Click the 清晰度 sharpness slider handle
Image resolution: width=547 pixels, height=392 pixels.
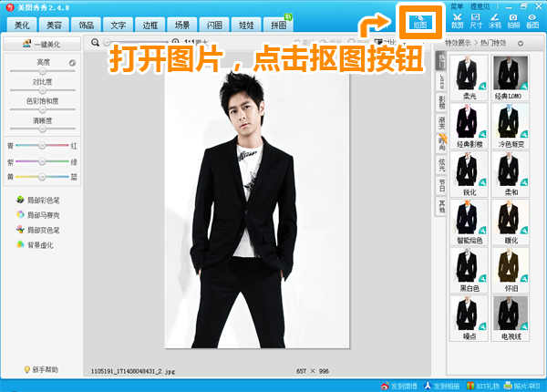(x=43, y=129)
